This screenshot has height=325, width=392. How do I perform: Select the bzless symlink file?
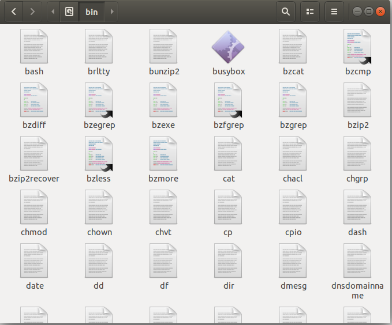(99, 154)
